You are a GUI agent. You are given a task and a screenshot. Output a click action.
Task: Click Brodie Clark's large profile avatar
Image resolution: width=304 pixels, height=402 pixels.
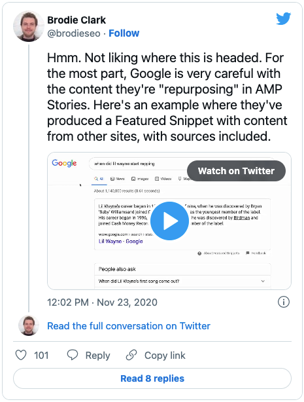29,26
